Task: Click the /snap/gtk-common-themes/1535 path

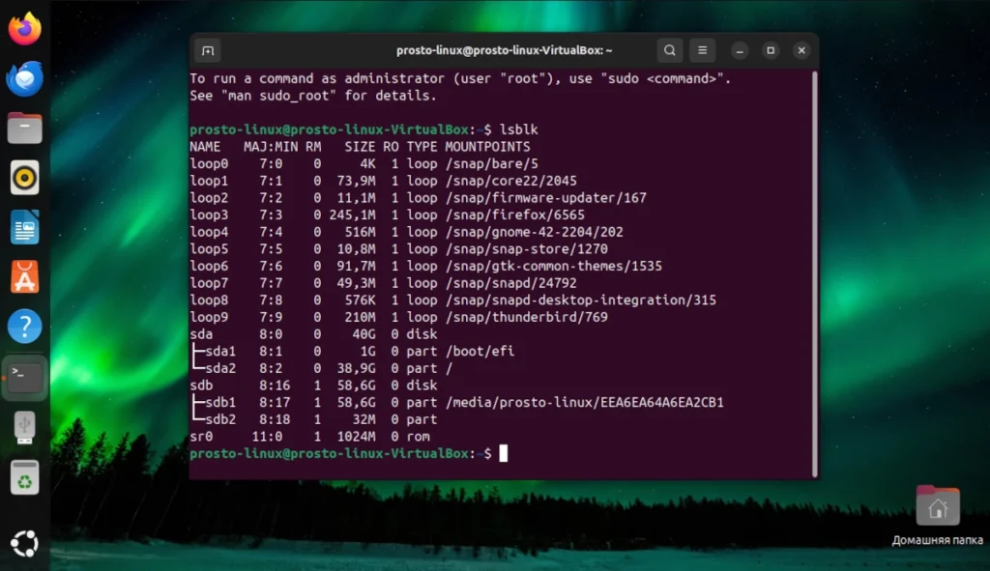Action: (x=554, y=266)
